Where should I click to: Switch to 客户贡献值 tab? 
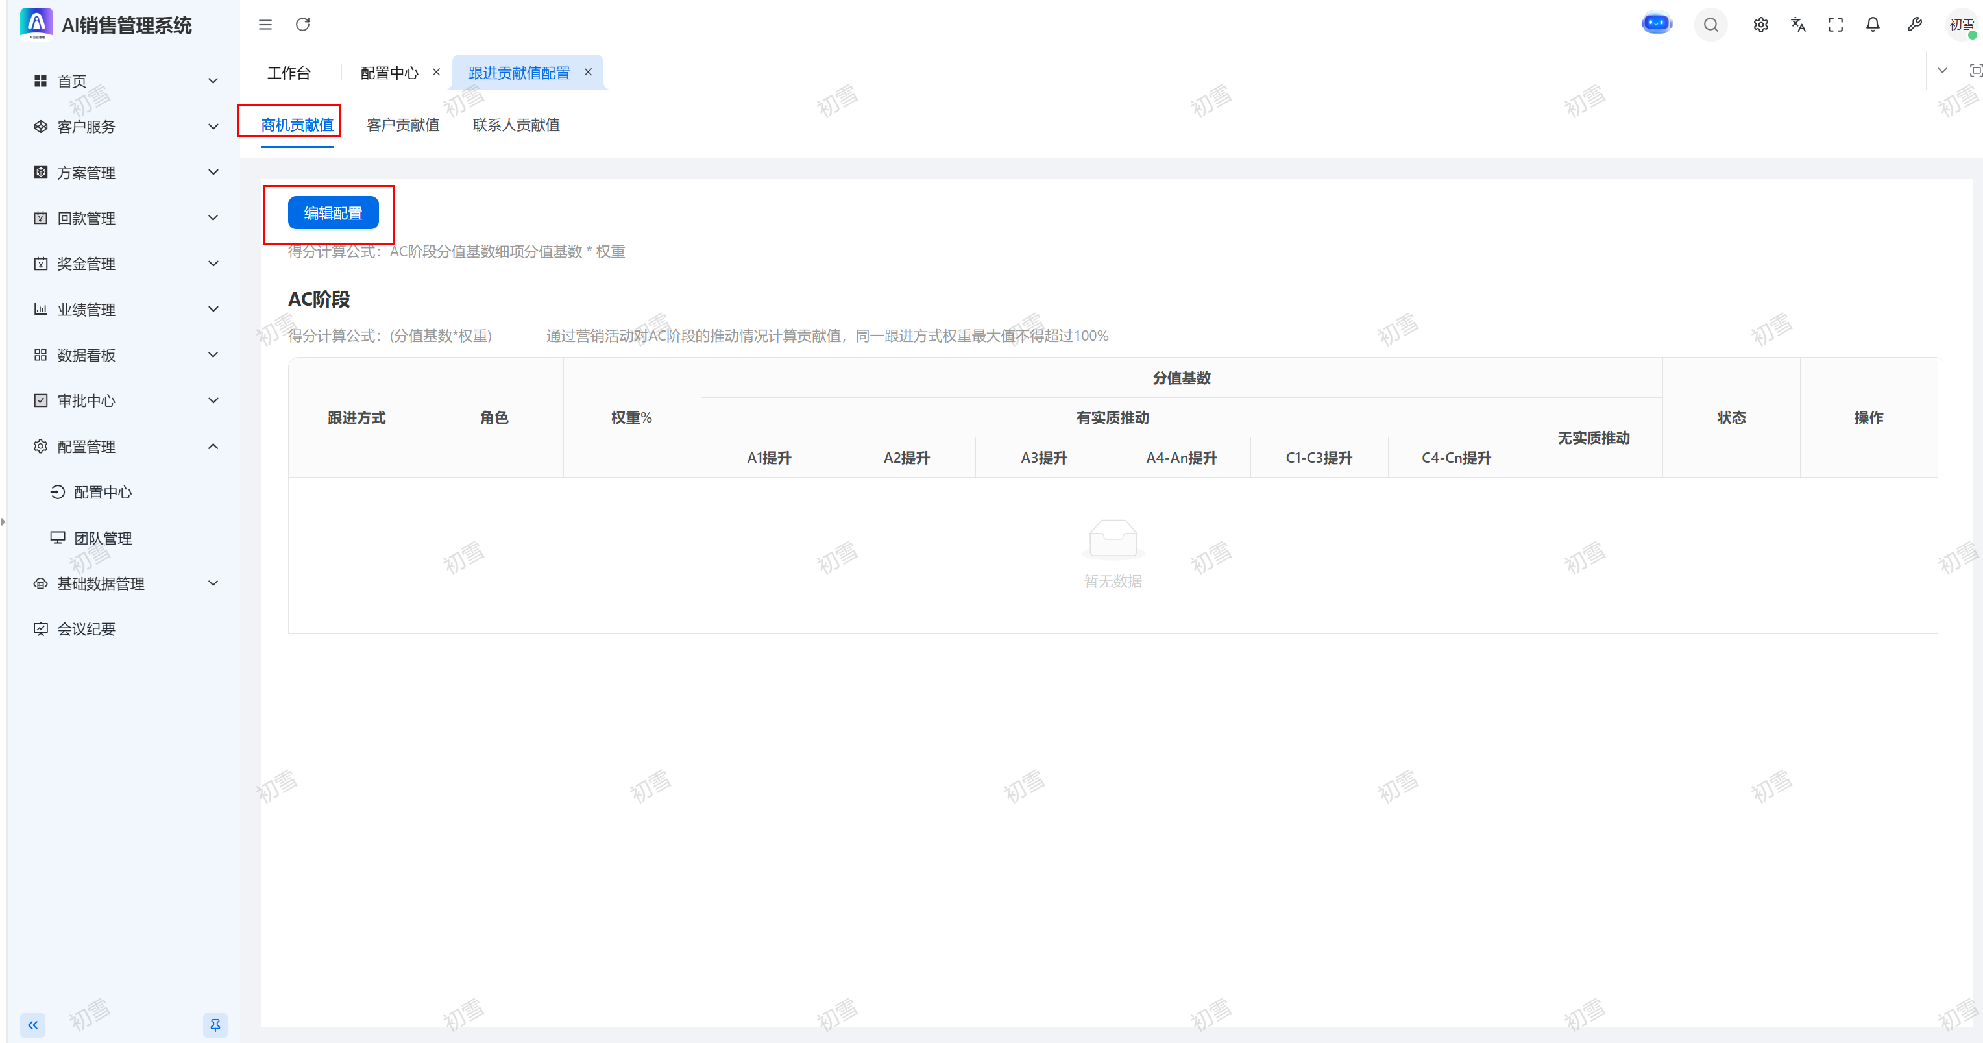402,125
